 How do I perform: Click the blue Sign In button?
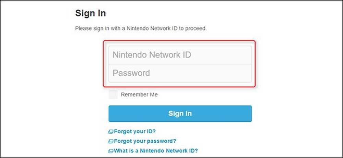point(180,113)
